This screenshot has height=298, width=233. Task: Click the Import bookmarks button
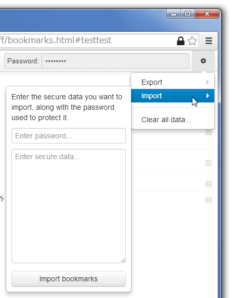[69, 279]
